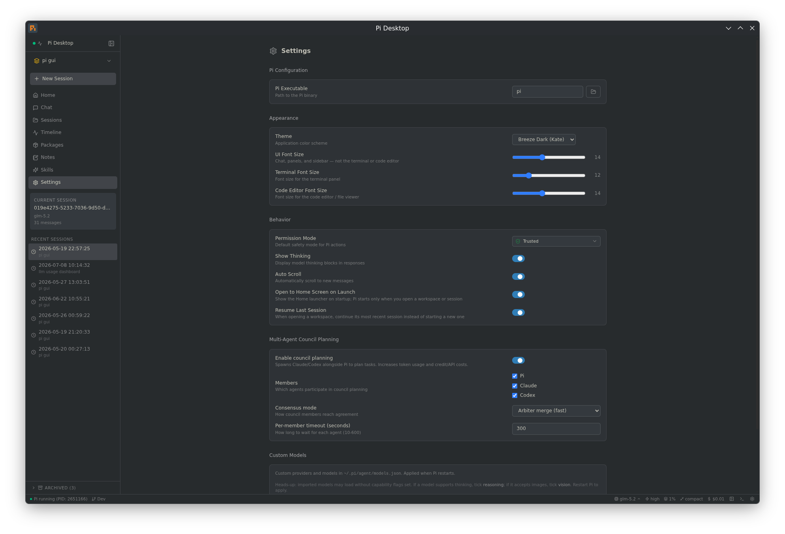The height and width of the screenshot is (534, 785).
Task: Open settings via status bar gear icon
Action: coord(752,499)
